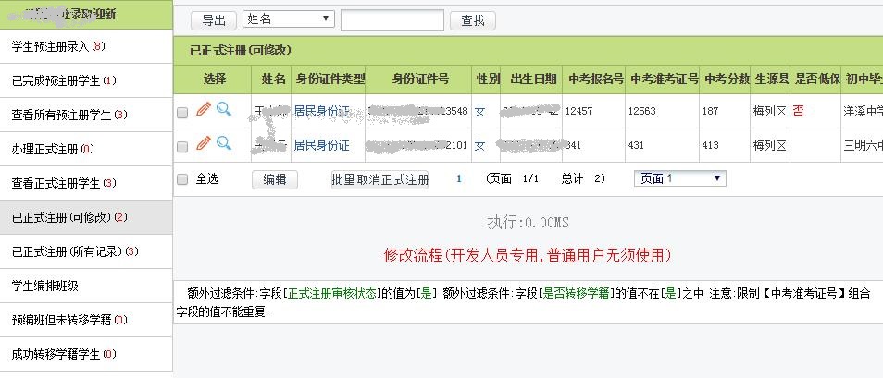Click the 姓名 column header
The height and width of the screenshot is (378, 883).
pyautogui.click(x=274, y=79)
